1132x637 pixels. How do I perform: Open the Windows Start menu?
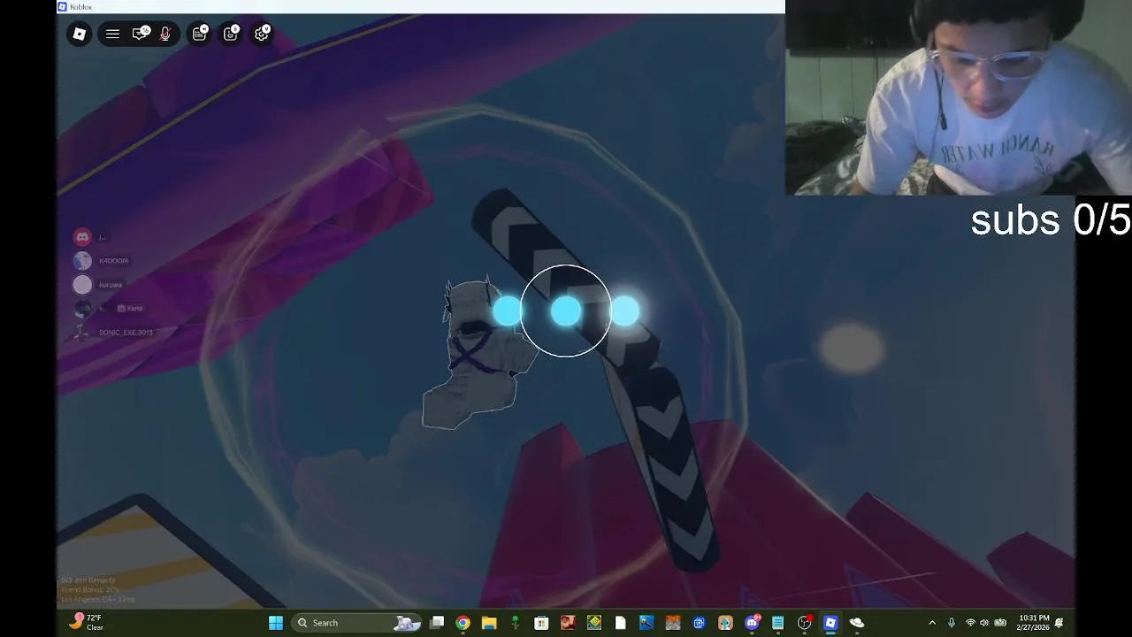pyautogui.click(x=276, y=623)
